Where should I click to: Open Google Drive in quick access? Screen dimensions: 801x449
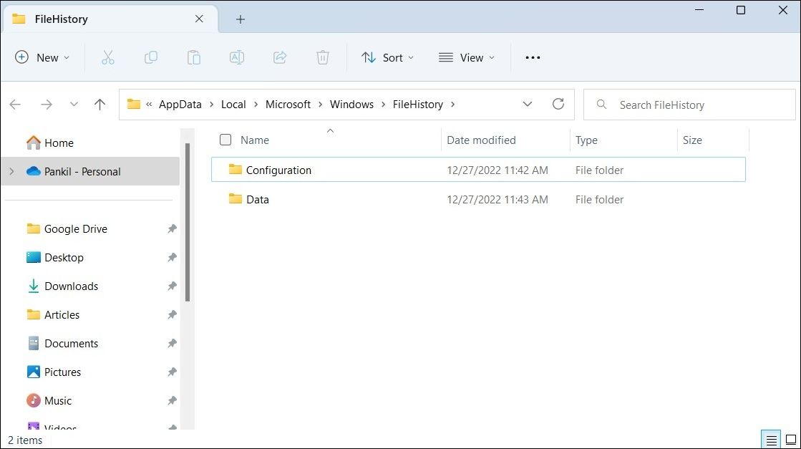pos(76,229)
